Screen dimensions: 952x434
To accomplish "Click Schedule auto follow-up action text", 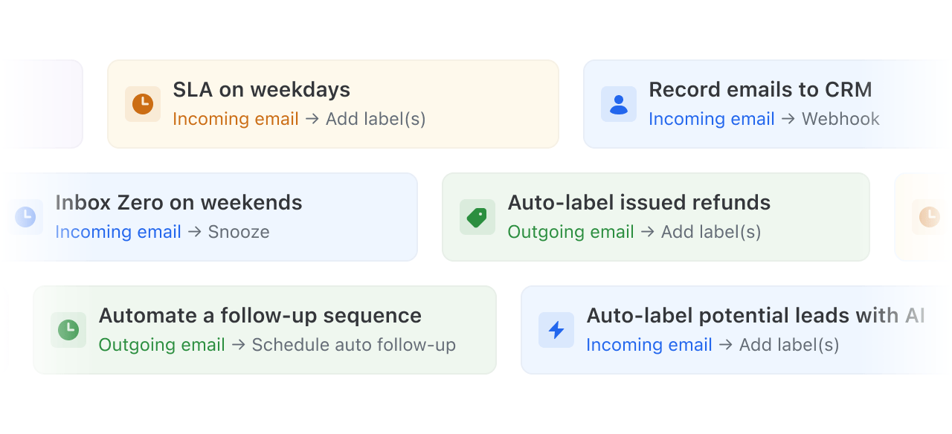I will click(x=353, y=345).
